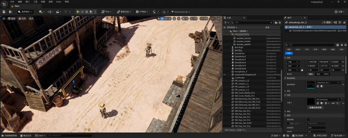348x138 pixels.
Task: Toggle the Simulate Physics checkbox
Action: click(x=308, y=119)
